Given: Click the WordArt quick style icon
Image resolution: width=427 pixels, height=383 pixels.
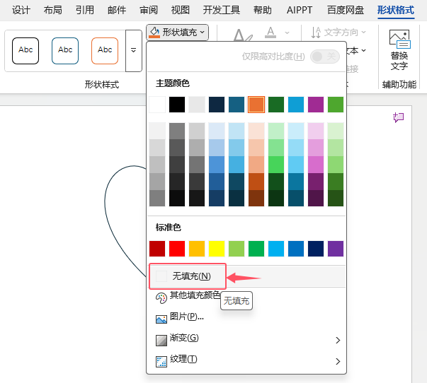Looking at the screenshot, I should coord(243,35).
